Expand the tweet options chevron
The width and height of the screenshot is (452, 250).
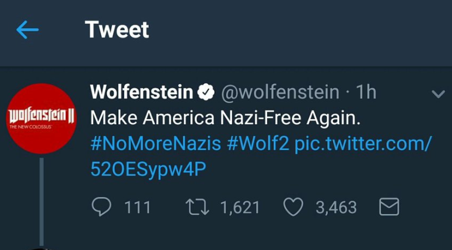coord(438,94)
